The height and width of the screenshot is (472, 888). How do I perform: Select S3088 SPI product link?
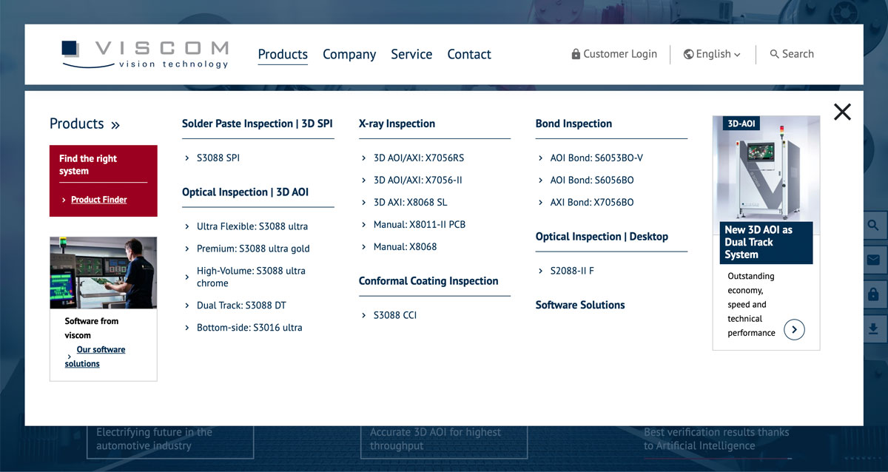click(218, 158)
